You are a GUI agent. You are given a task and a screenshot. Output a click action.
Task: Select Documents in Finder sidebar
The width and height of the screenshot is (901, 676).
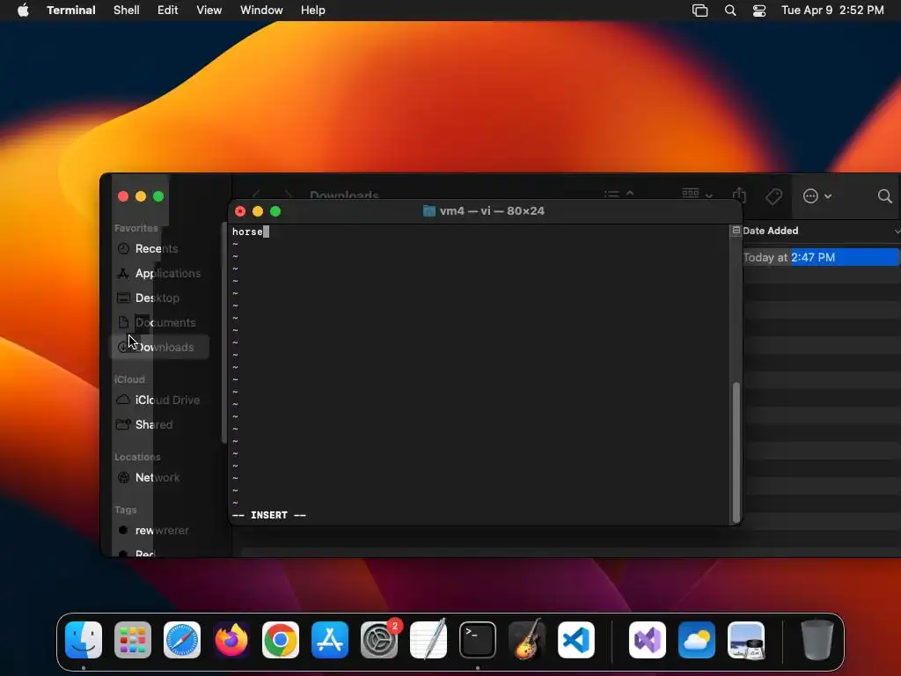pyautogui.click(x=160, y=322)
